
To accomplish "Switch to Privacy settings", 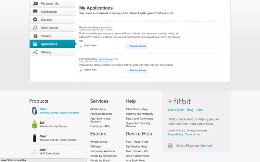I will point(53,36).
